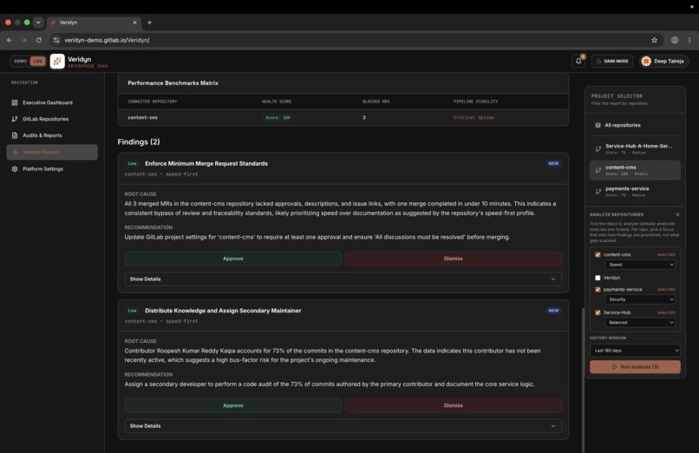Expand Show Details for Enforce Minimum Merge finding
Viewport: 699px width, 453px height.
tap(343, 279)
